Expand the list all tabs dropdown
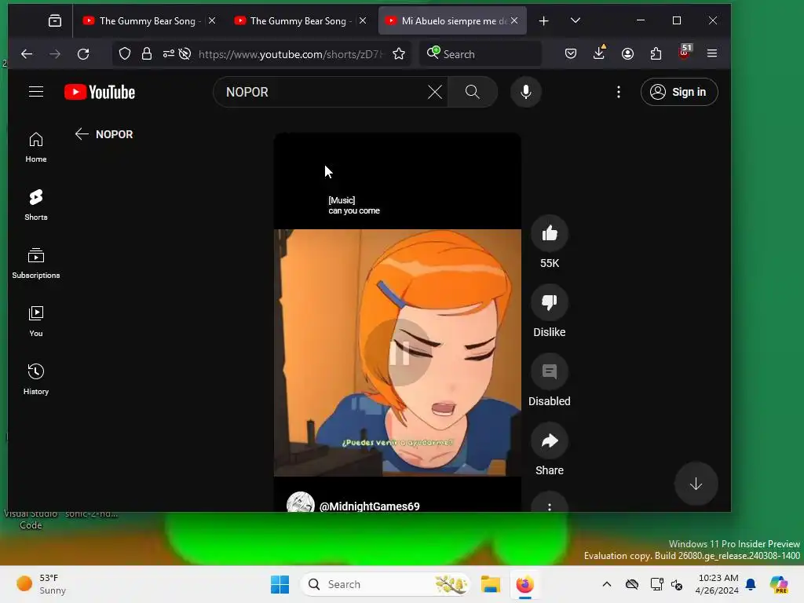Viewport: 804px width, 603px height. 576,20
